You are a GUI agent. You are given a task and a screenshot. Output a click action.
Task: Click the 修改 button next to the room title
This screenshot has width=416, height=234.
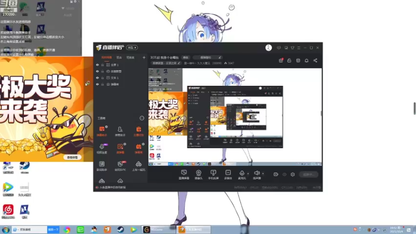click(186, 58)
